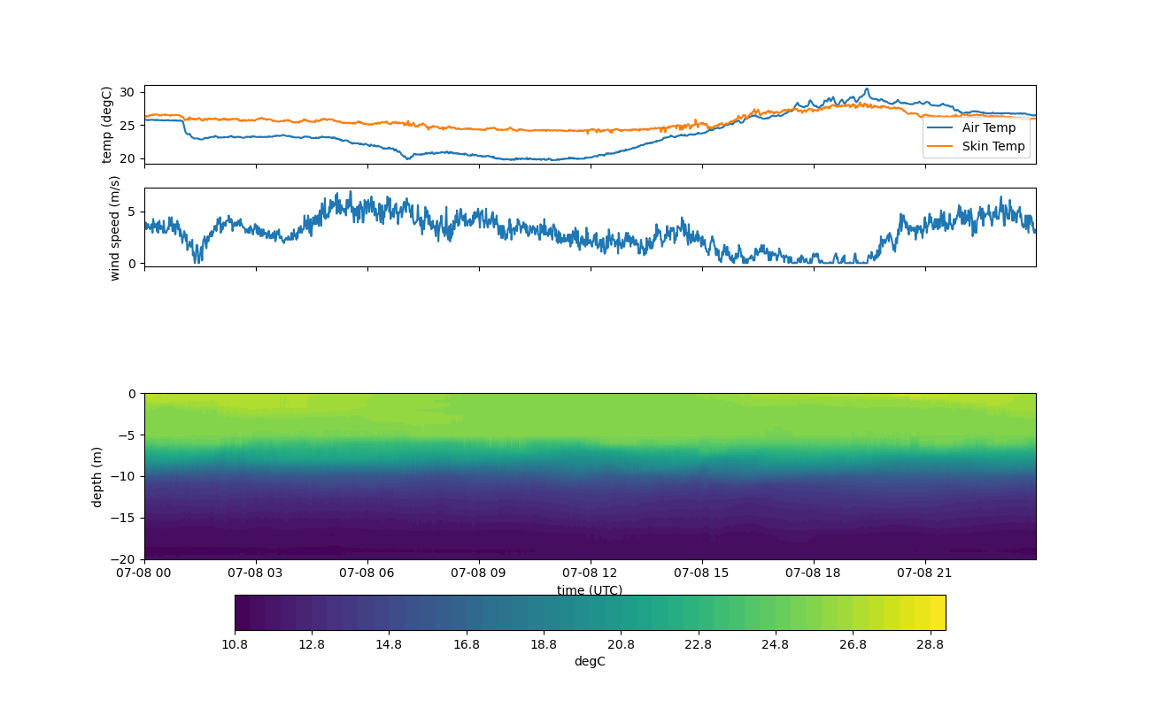The image size is (1151, 708).
Task: Click the temp (degC) axis label
Action: [106, 125]
